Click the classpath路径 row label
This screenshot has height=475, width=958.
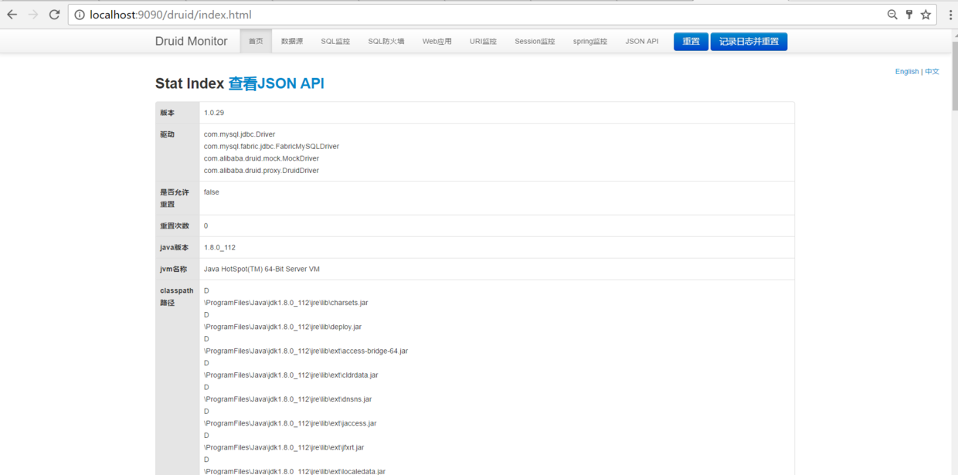177,297
